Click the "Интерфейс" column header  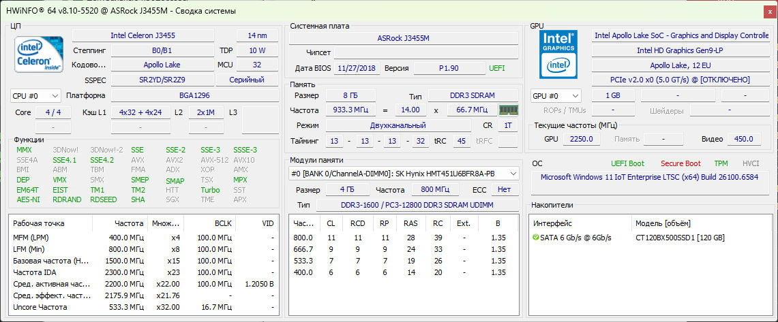point(552,223)
